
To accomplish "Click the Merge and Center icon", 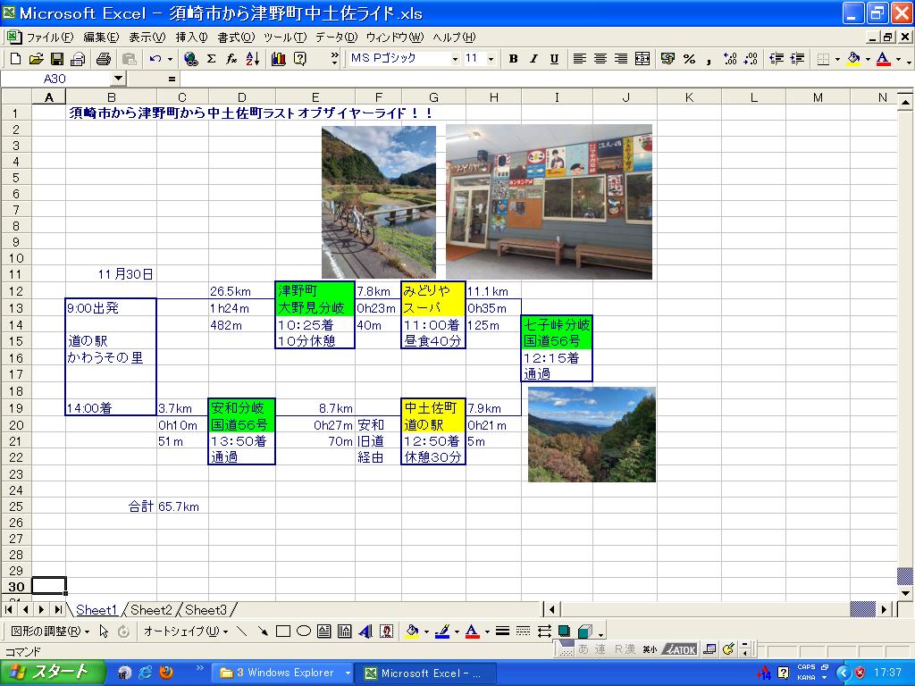I will 642,59.
